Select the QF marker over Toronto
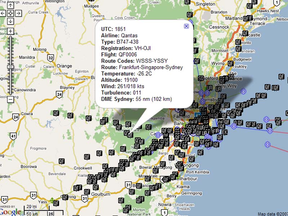The width and height of the screenshot is (288, 216). (238, 42)
